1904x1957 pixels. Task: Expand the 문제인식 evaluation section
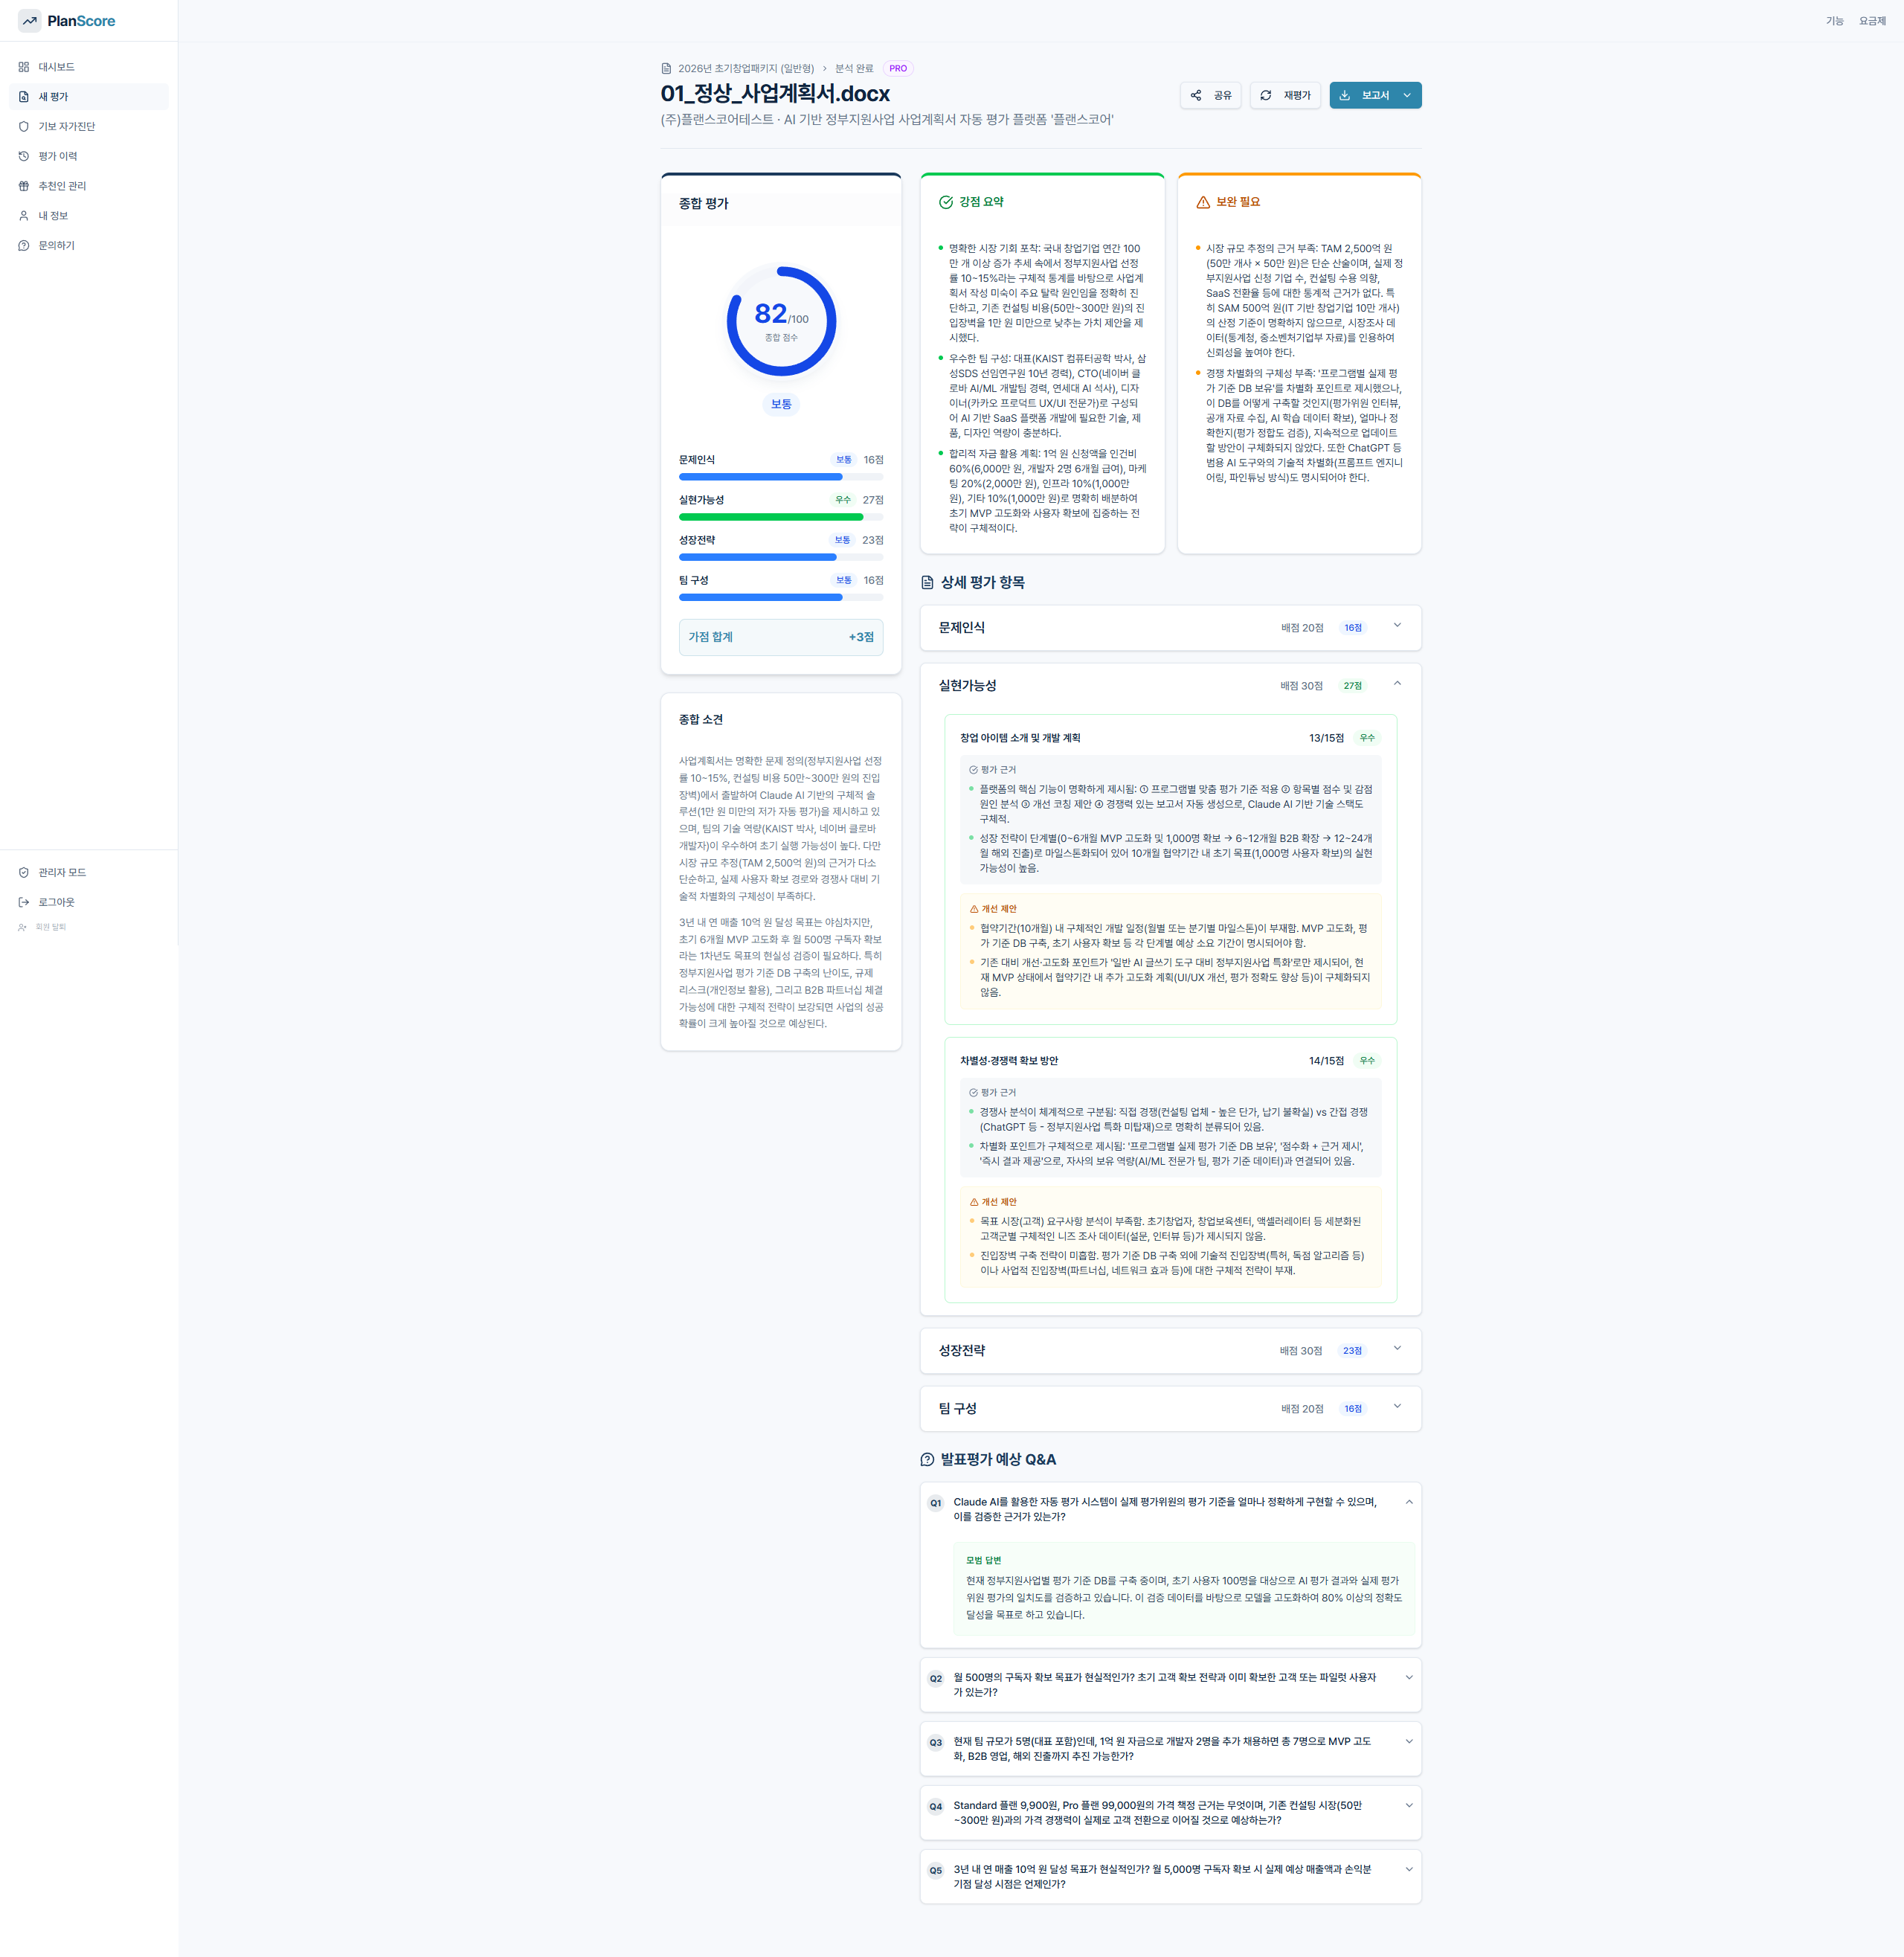click(x=1397, y=626)
